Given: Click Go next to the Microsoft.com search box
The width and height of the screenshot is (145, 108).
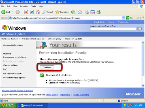Looking at the screenshot, I should [139, 29].
